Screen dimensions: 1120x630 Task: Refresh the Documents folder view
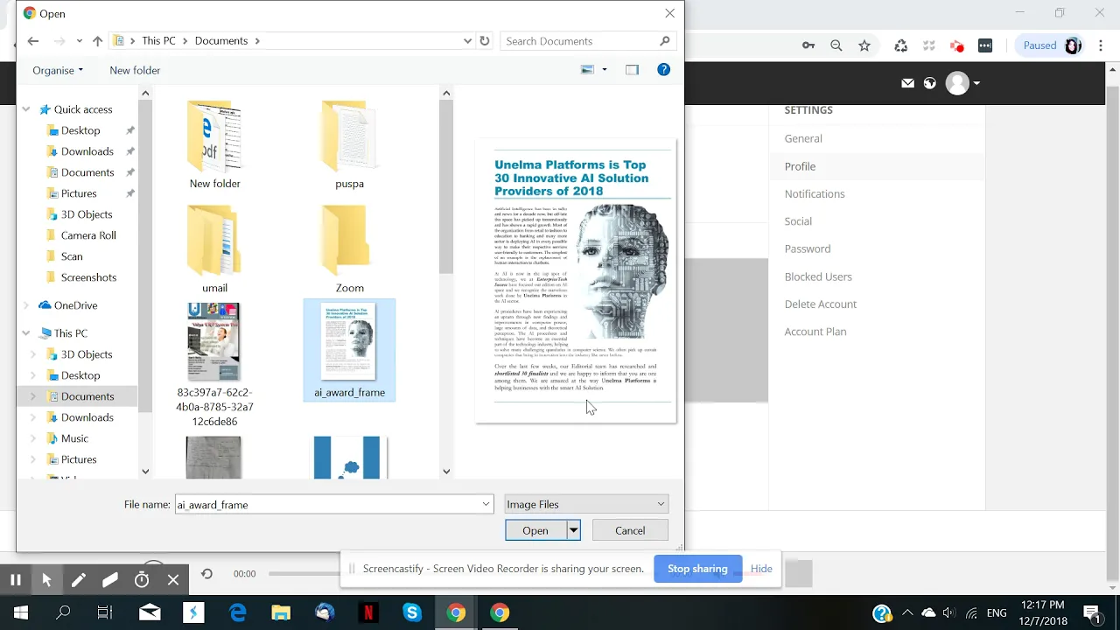click(x=485, y=41)
